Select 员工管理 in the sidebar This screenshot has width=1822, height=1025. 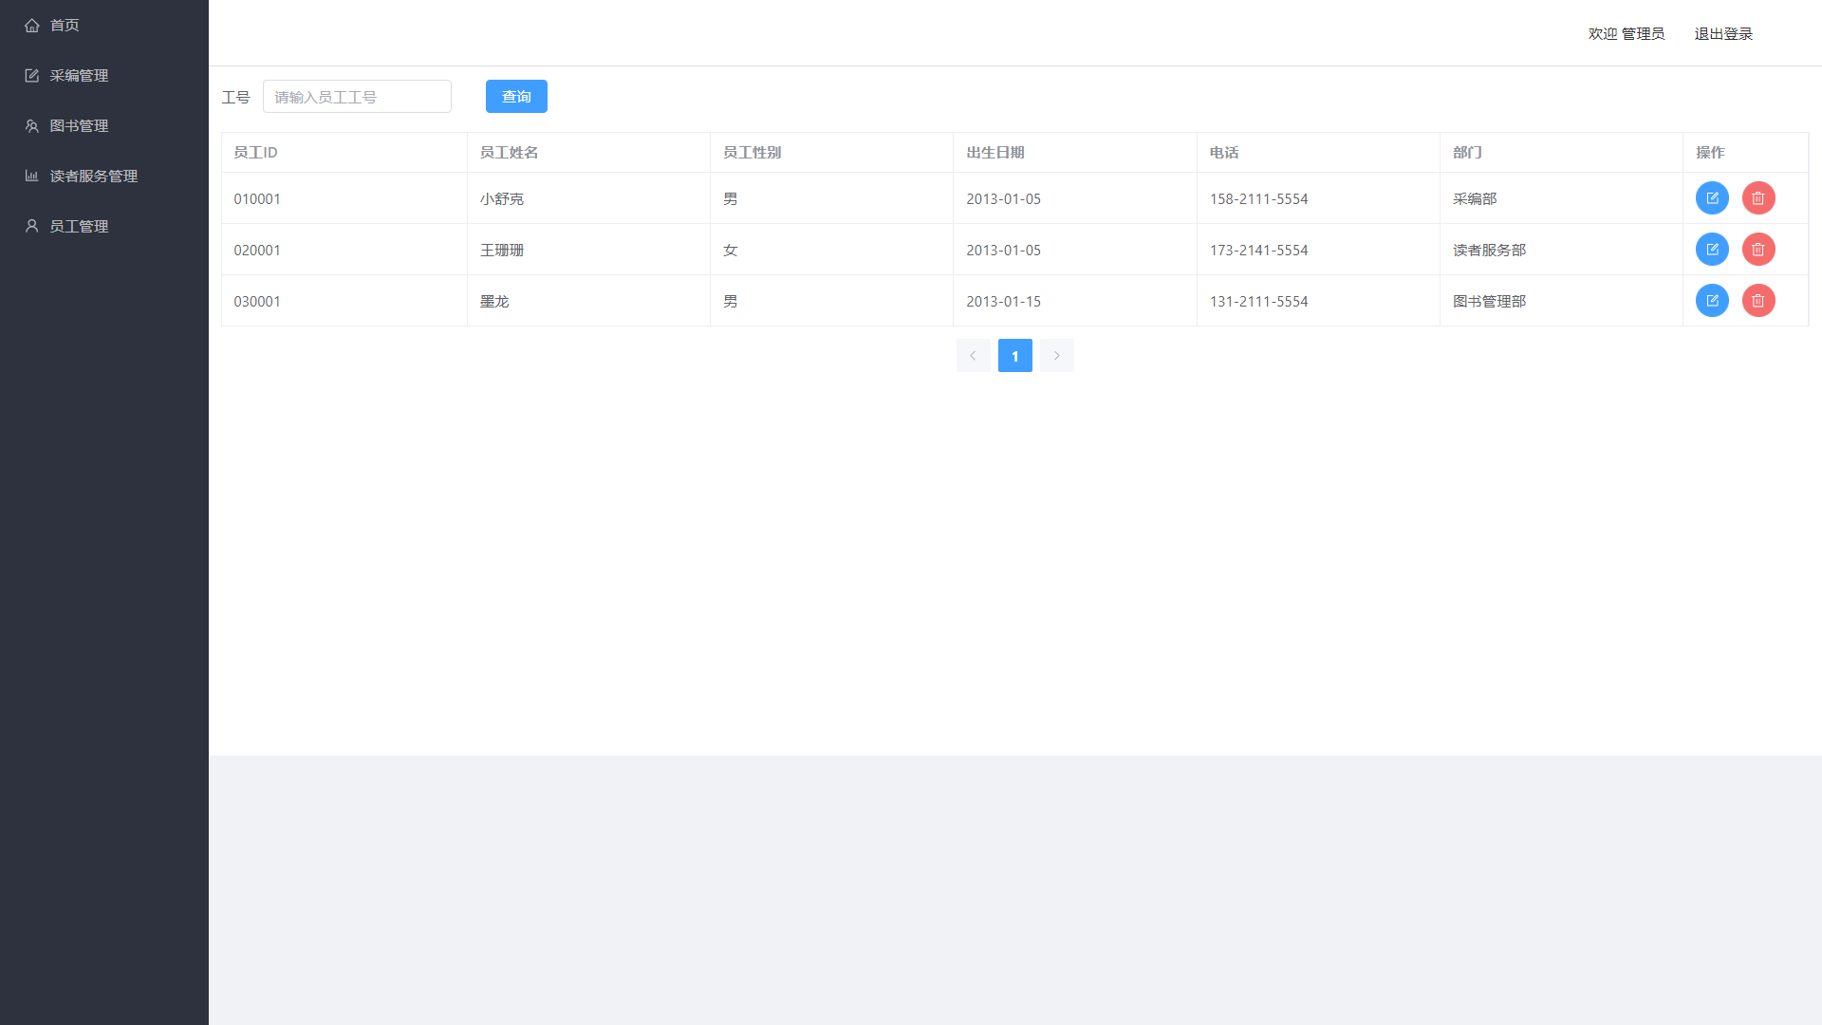79,227
